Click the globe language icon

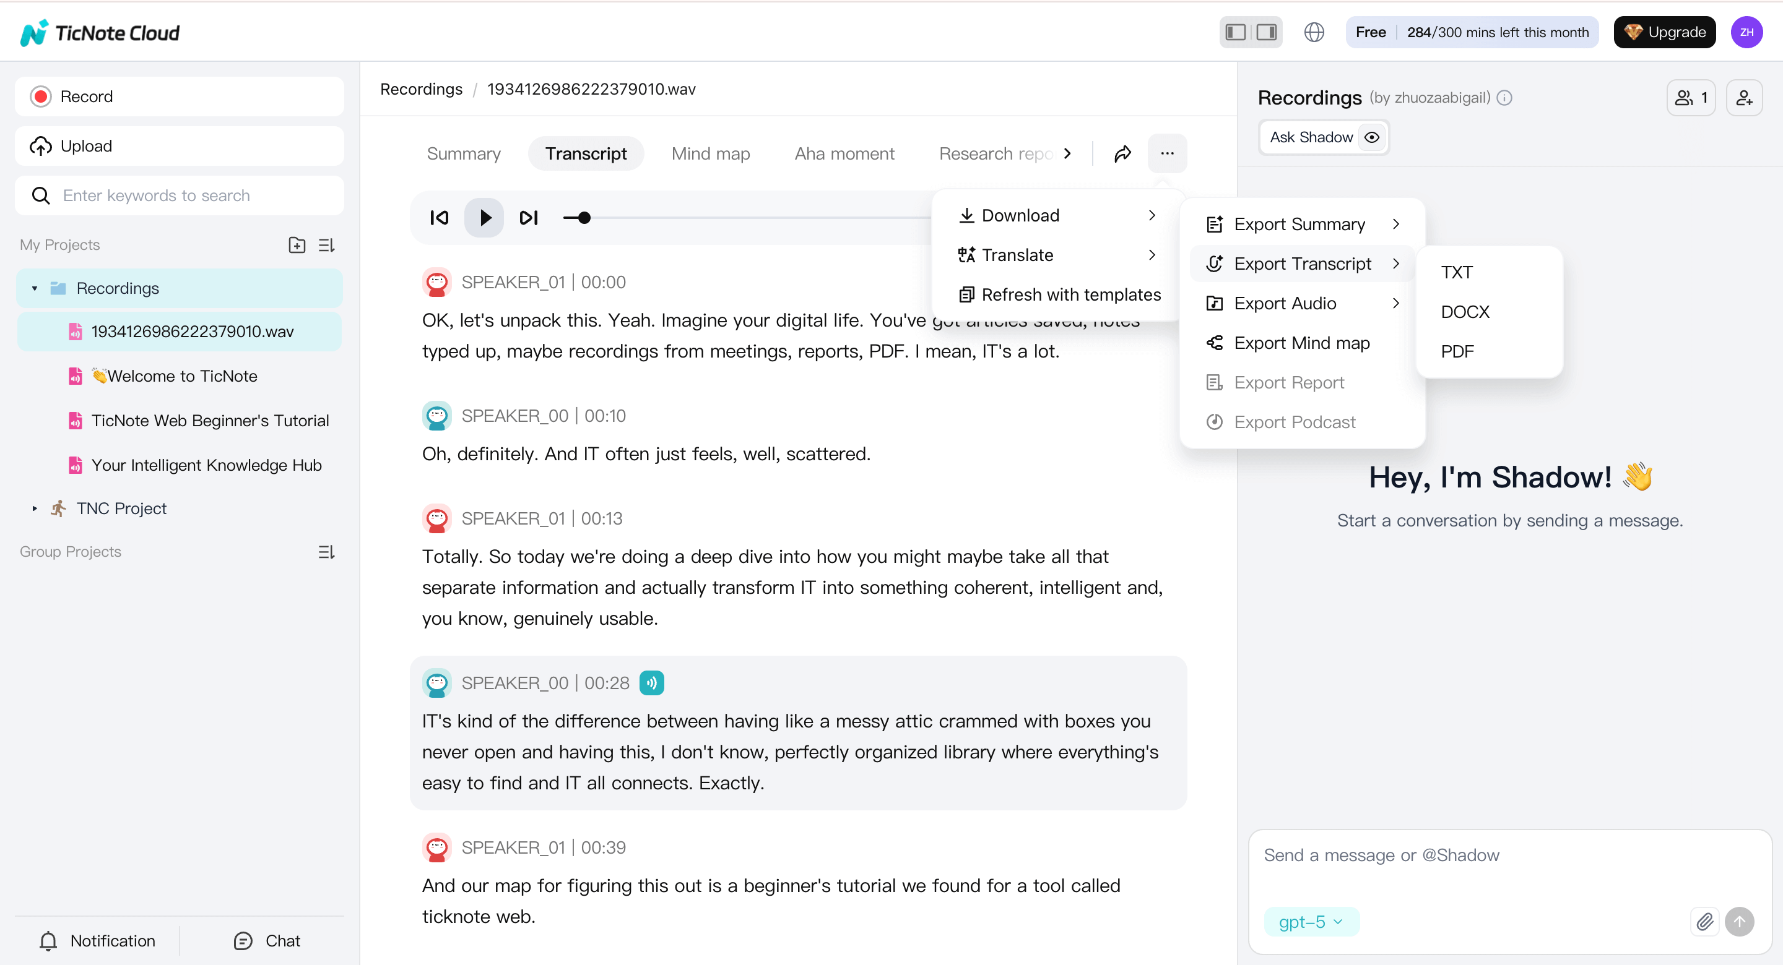(x=1314, y=32)
